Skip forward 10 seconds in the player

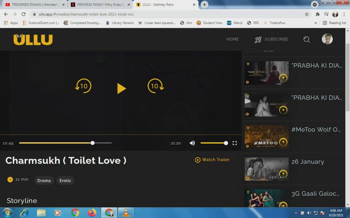(155, 86)
